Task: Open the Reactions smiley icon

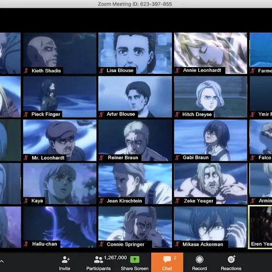Action: click(x=231, y=259)
